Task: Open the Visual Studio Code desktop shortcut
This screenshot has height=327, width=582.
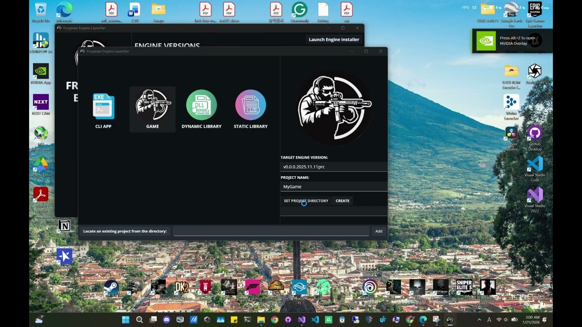Action: click(x=535, y=169)
